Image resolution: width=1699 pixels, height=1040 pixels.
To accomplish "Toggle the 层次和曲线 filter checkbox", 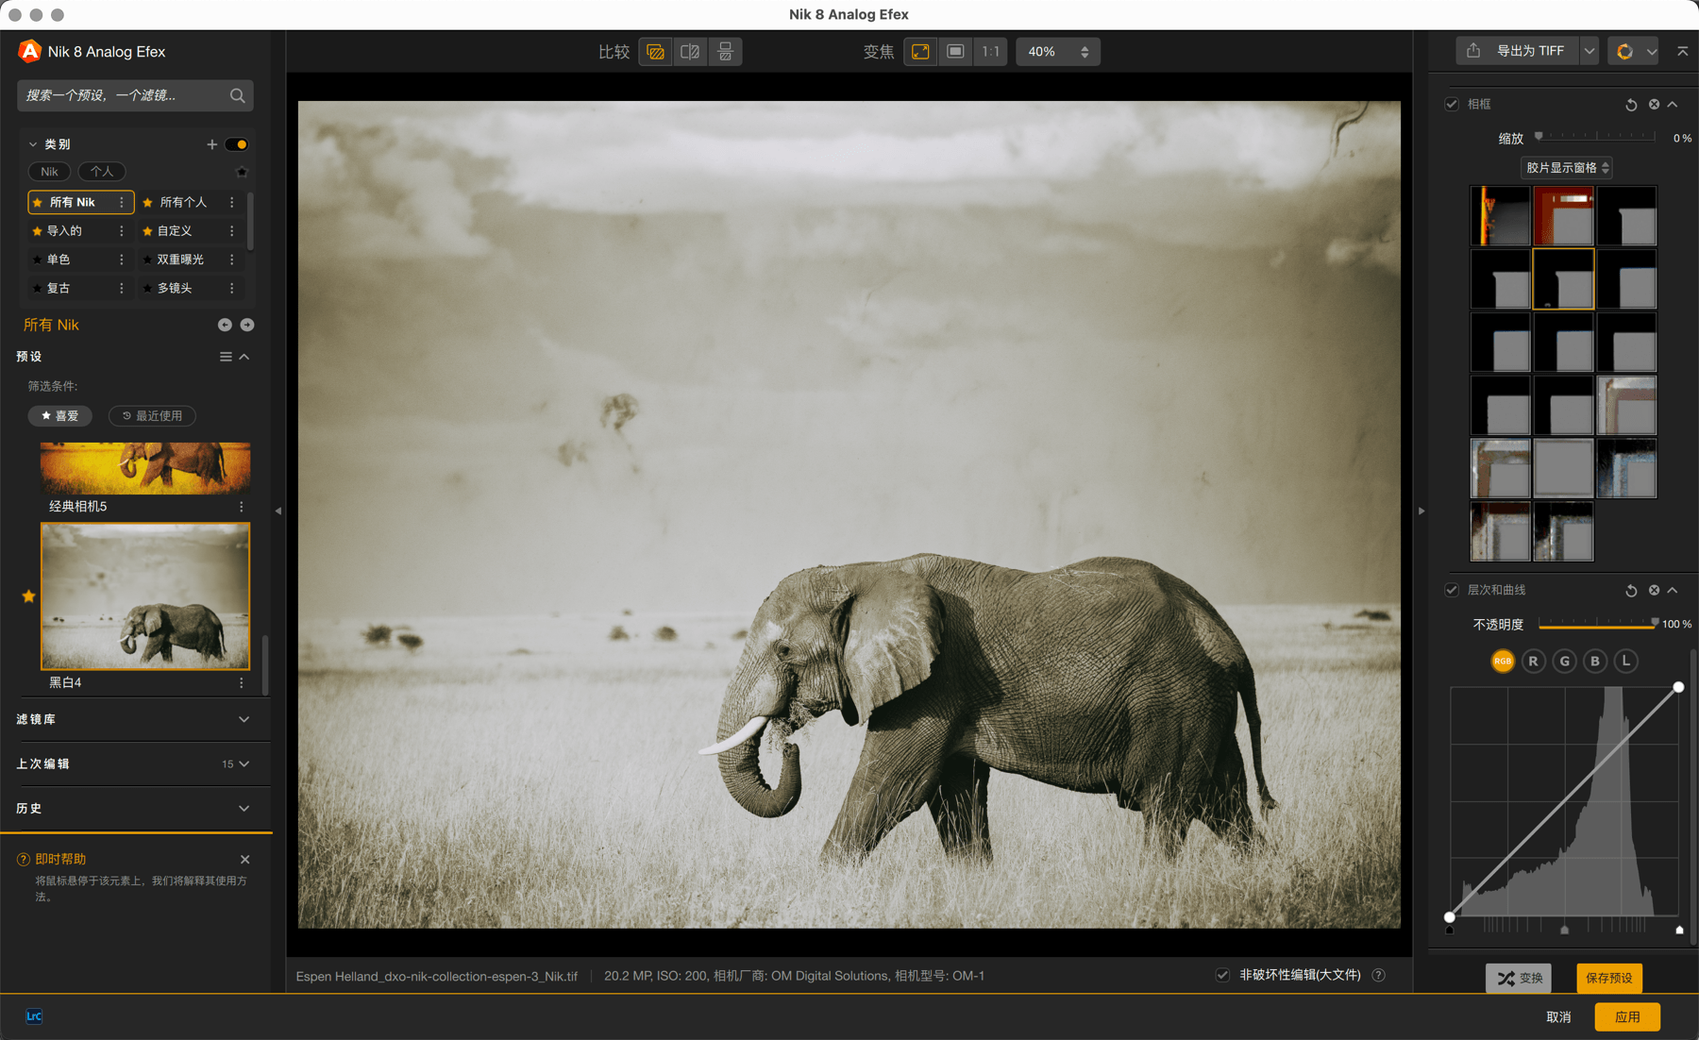I will pos(1452,590).
